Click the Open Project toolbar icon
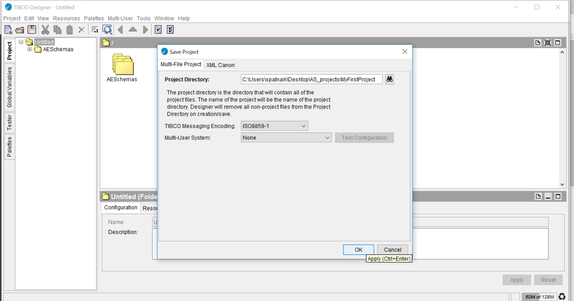The image size is (574, 301). [x=20, y=30]
